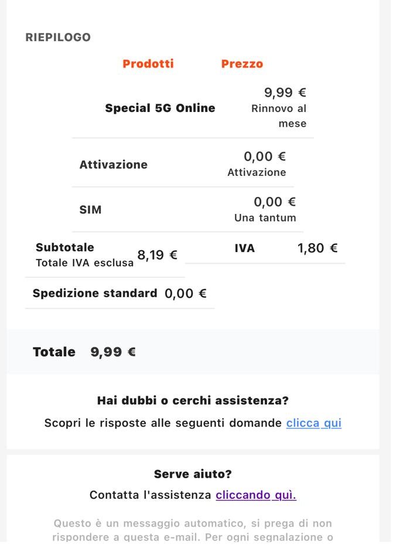Select the Special 5G Online product name
The height and width of the screenshot is (548, 393).
[x=160, y=108]
